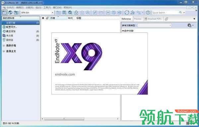Select 未分类 in the library panel
The width and height of the screenshot is (199, 127).
pos(21,36)
